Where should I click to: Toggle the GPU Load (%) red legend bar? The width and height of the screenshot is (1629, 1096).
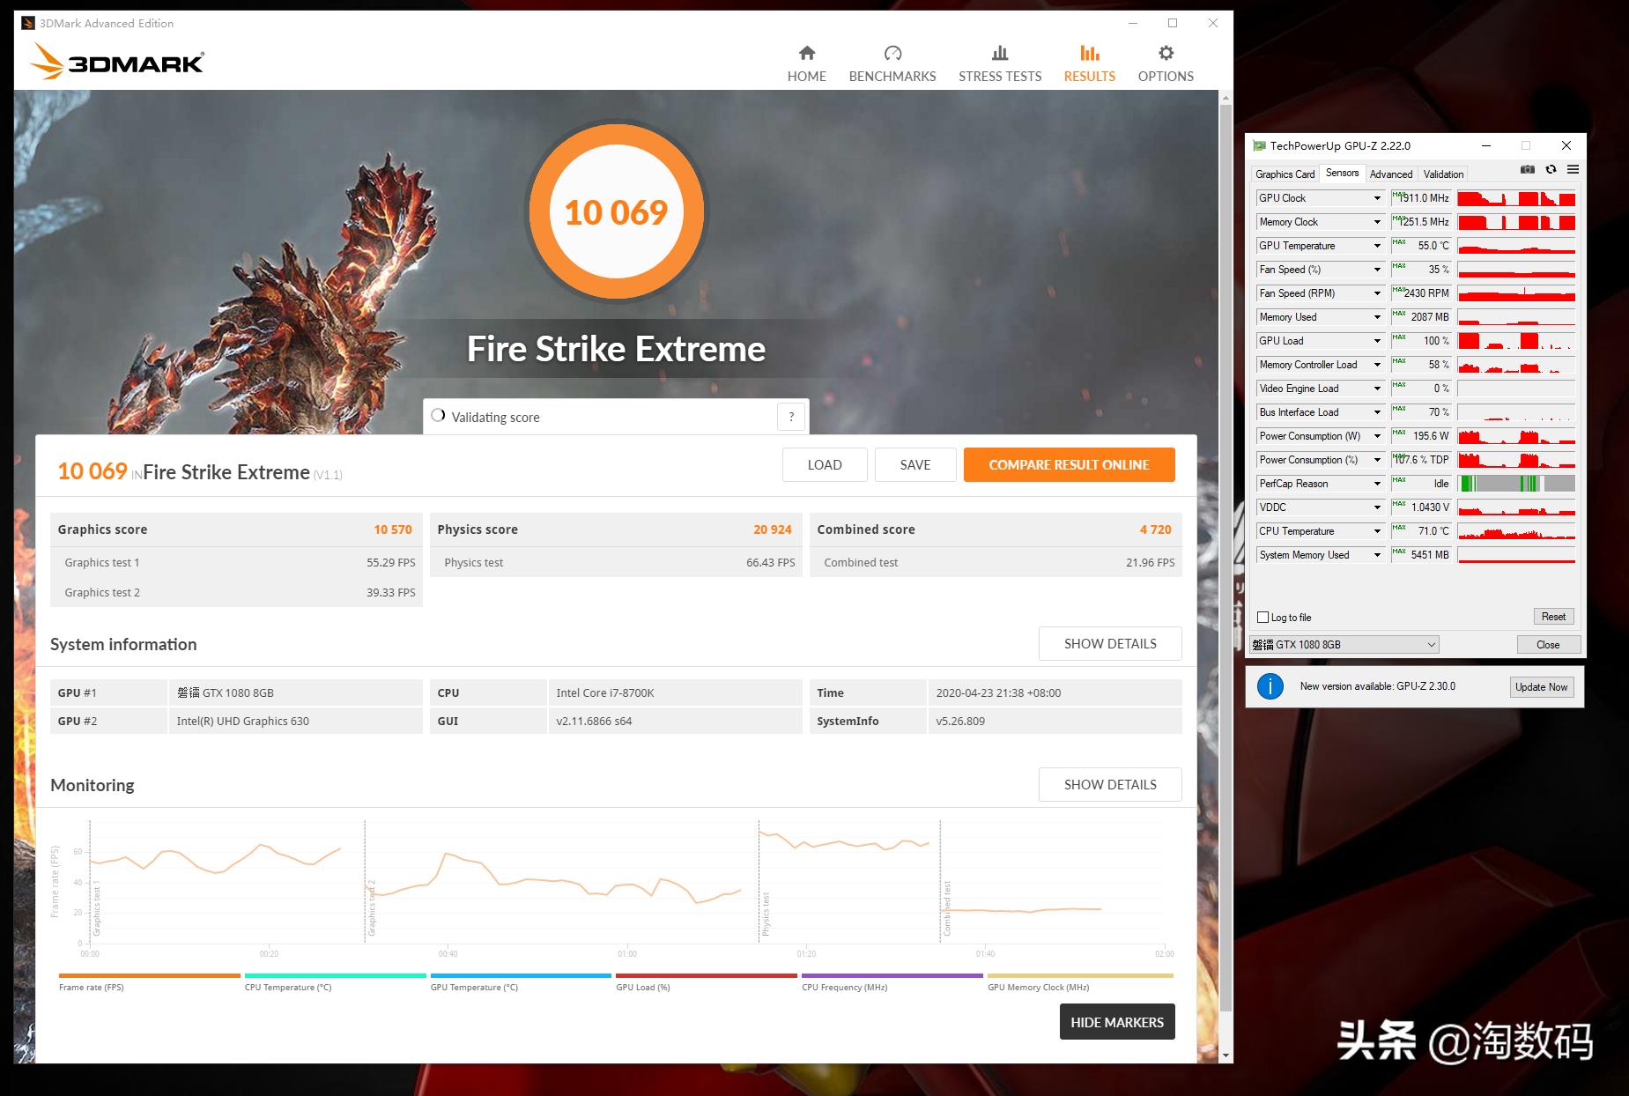[706, 975]
